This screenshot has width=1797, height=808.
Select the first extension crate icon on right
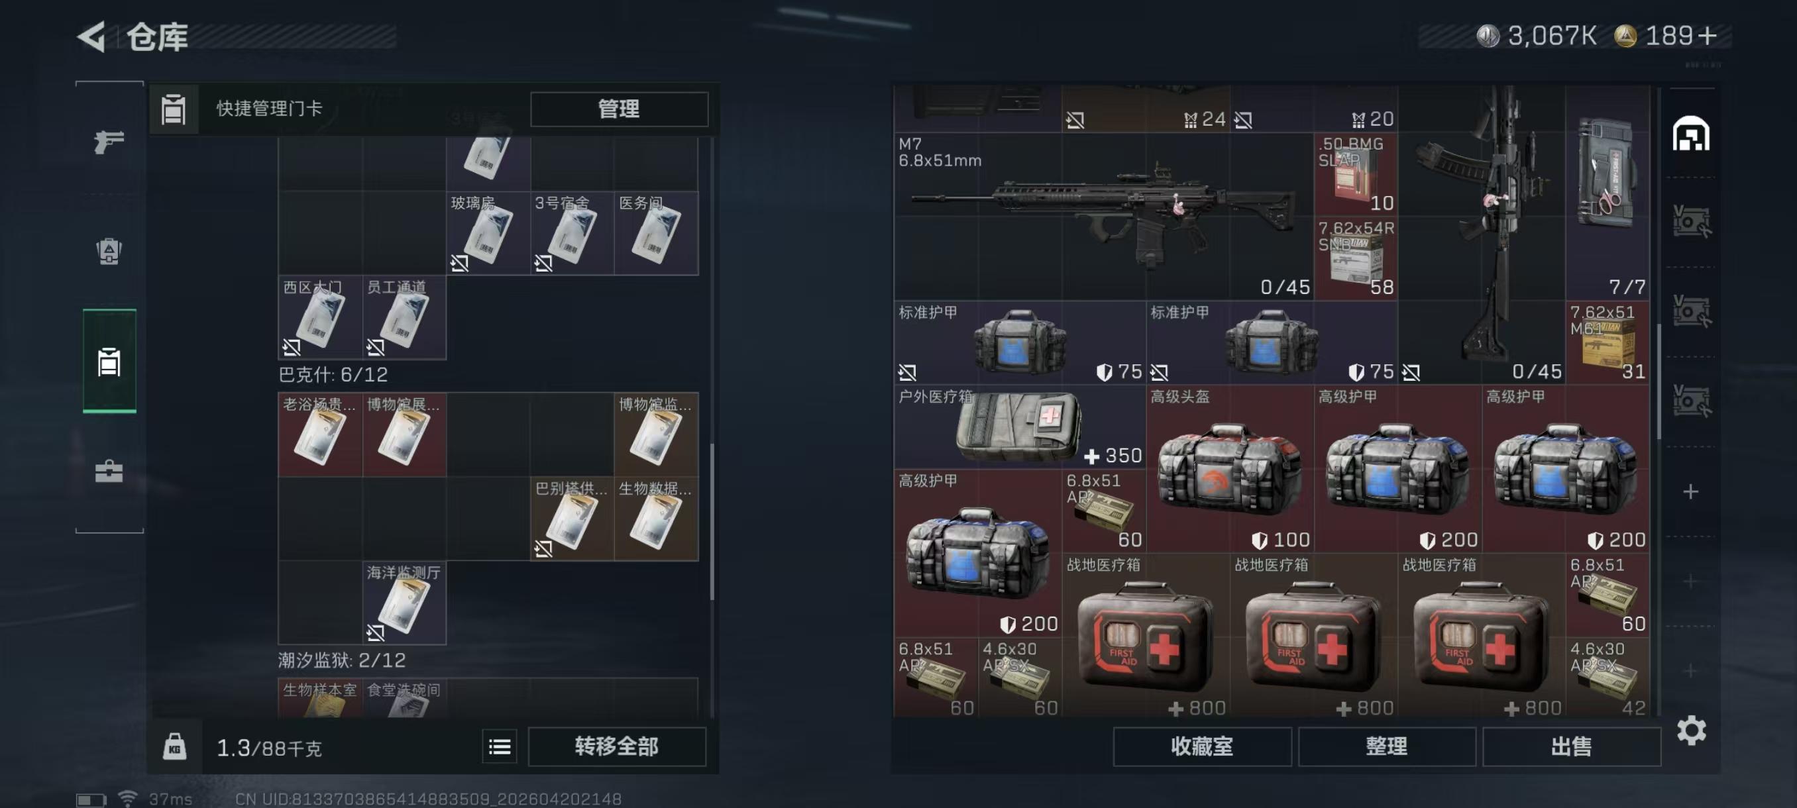pos(1691,223)
